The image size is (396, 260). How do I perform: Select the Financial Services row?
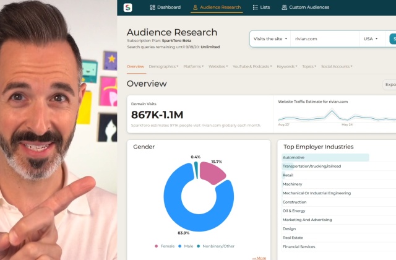pyautogui.click(x=338, y=246)
